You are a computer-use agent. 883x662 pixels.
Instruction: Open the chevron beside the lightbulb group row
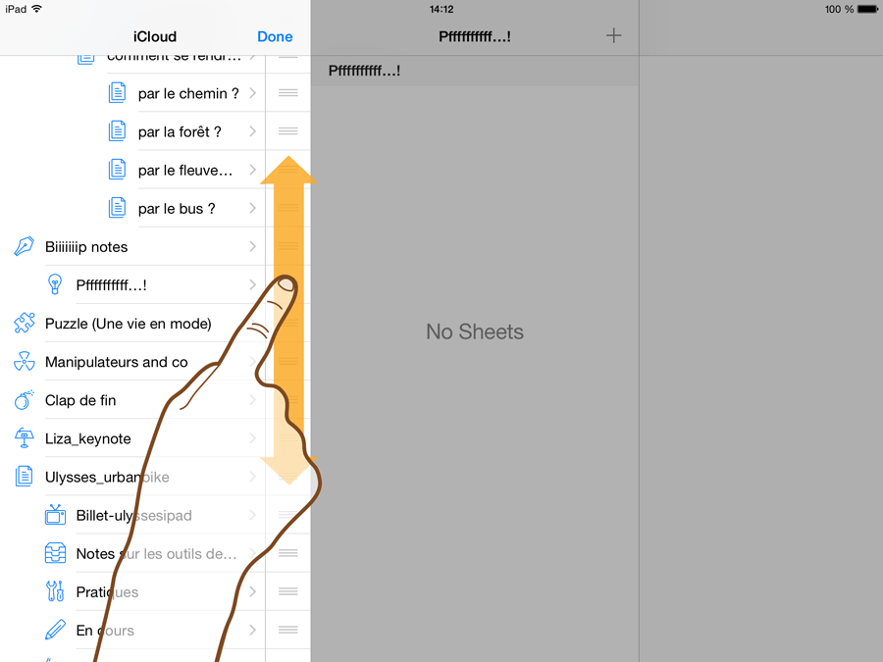click(253, 284)
